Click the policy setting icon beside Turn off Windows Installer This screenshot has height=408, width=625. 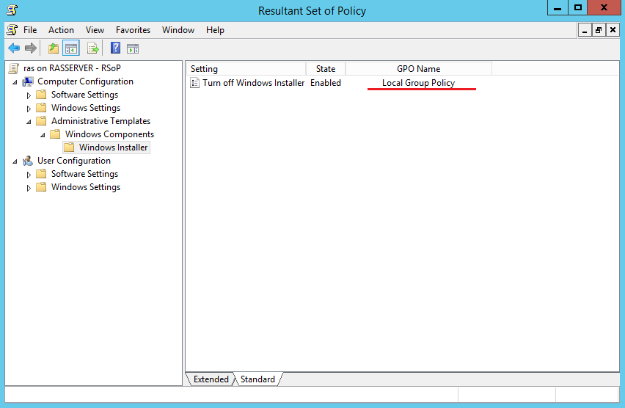[195, 83]
